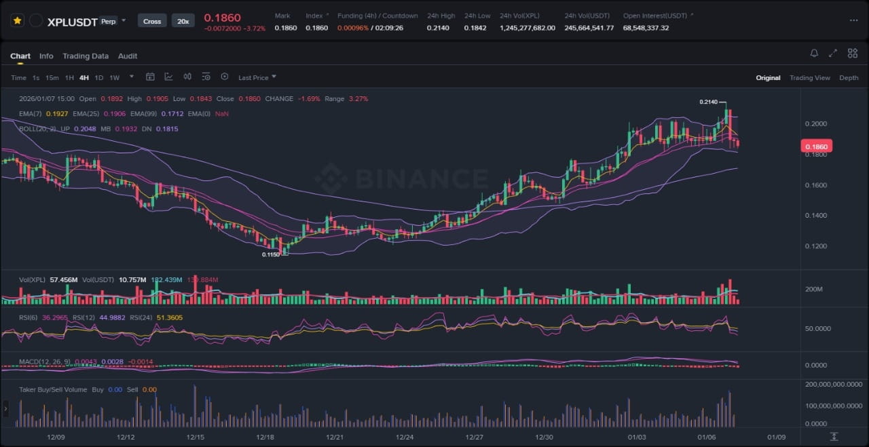Select the 1H interval
Image resolution: width=869 pixels, height=447 pixels.
pyautogui.click(x=69, y=77)
